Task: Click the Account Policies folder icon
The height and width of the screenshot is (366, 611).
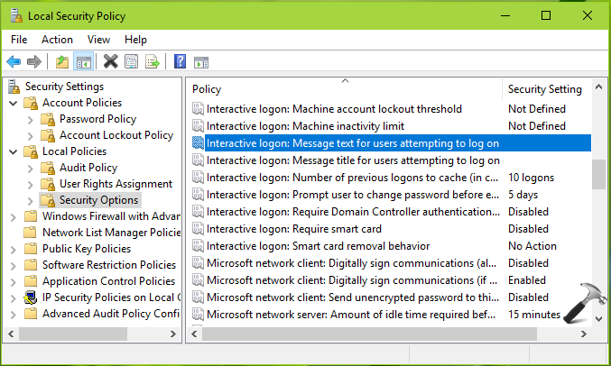Action: (x=31, y=103)
